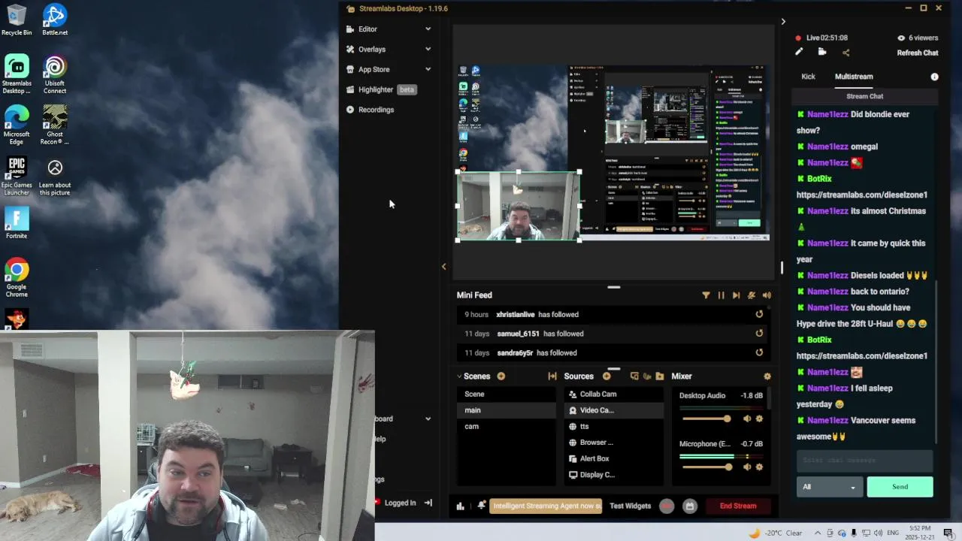
Task: Skip the current alert in Mini Feed
Action: pyautogui.click(x=736, y=295)
